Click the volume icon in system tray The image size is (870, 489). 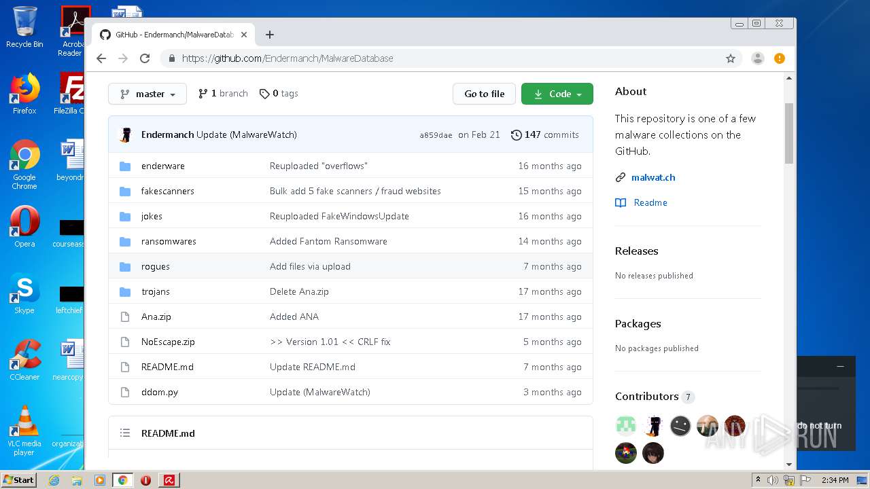(x=773, y=480)
